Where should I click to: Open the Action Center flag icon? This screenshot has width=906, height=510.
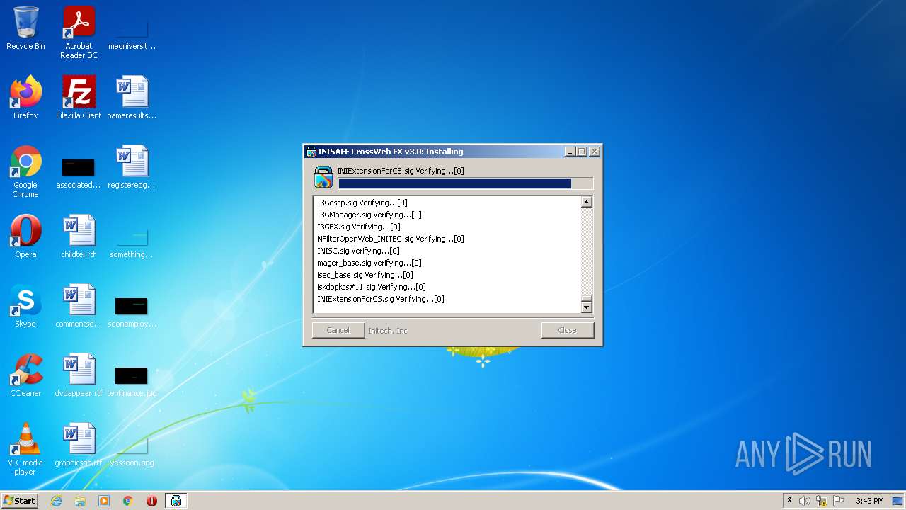[x=838, y=501]
